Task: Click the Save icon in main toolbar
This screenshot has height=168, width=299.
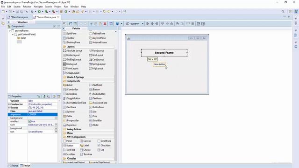Action: (x=17, y=12)
